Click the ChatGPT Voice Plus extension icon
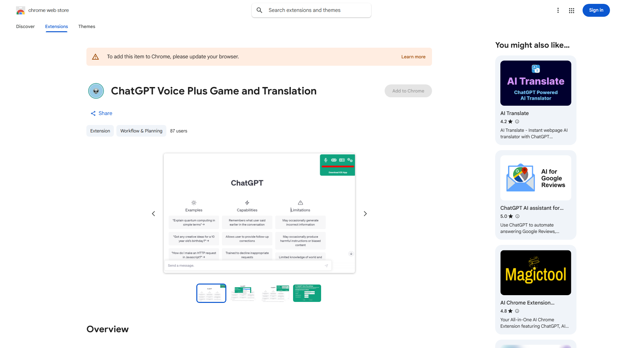The image size is (619, 348). tap(96, 91)
